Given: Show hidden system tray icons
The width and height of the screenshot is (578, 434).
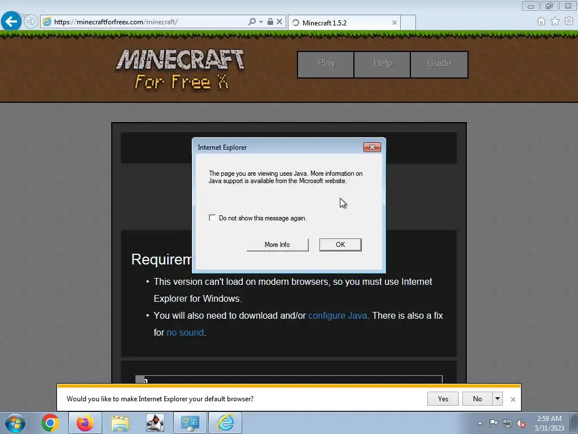Looking at the screenshot, I should pyautogui.click(x=480, y=423).
